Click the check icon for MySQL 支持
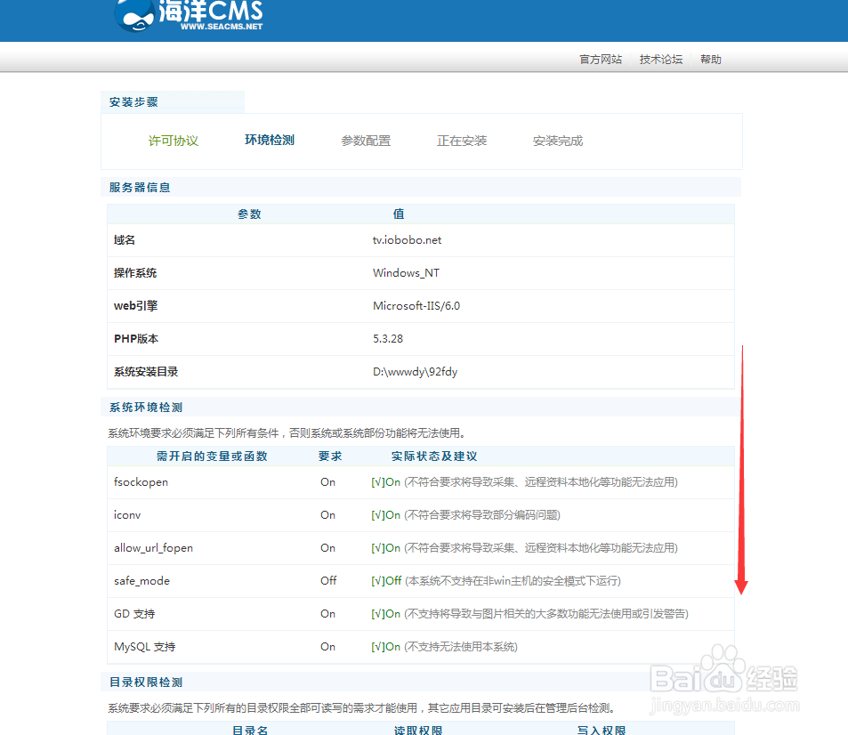848x735 pixels. pos(377,647)
